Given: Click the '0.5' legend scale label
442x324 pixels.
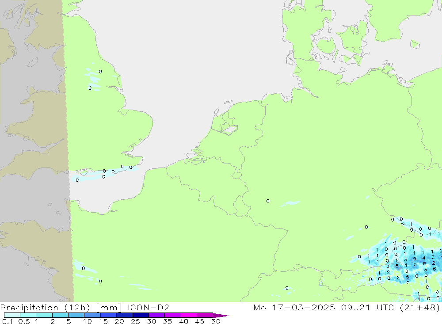Looking at the screenshot, I should [24, 321].
